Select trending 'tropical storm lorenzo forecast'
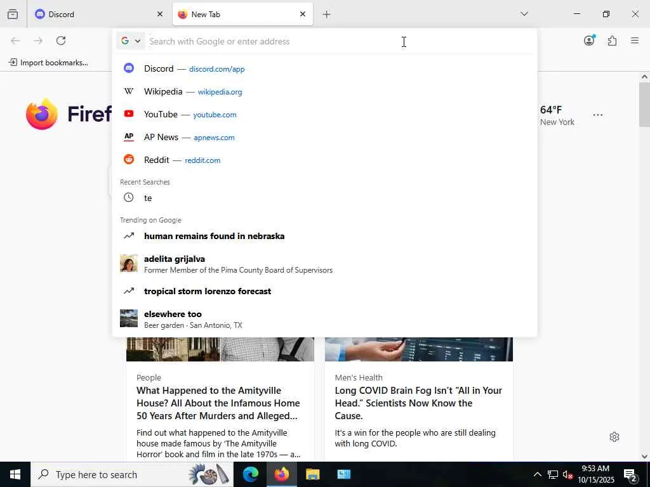This screenshot has height=487, width=650. tap(324, 291)
